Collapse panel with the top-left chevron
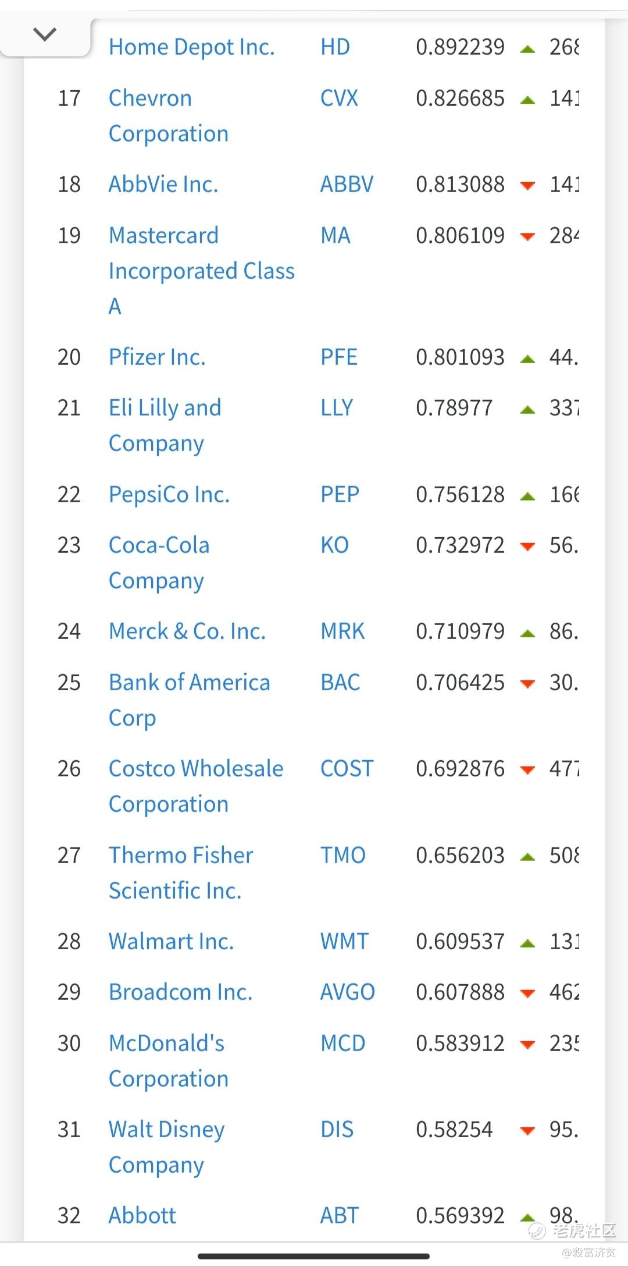Image resolution: width=628 pixels, height=1267 pixels. tap(45, 35)
